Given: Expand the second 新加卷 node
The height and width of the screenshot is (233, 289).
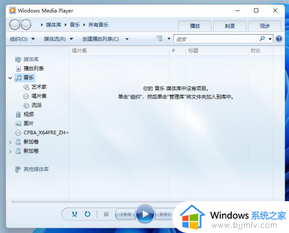Looking at the screenshot, I should pyautogui.click(x=10, y=151).
